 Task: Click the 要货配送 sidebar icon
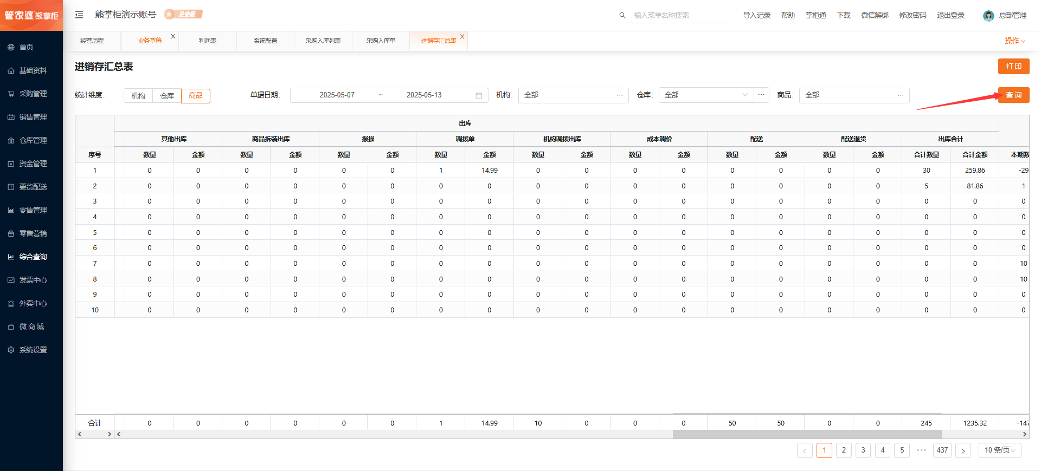pos(11,187)
